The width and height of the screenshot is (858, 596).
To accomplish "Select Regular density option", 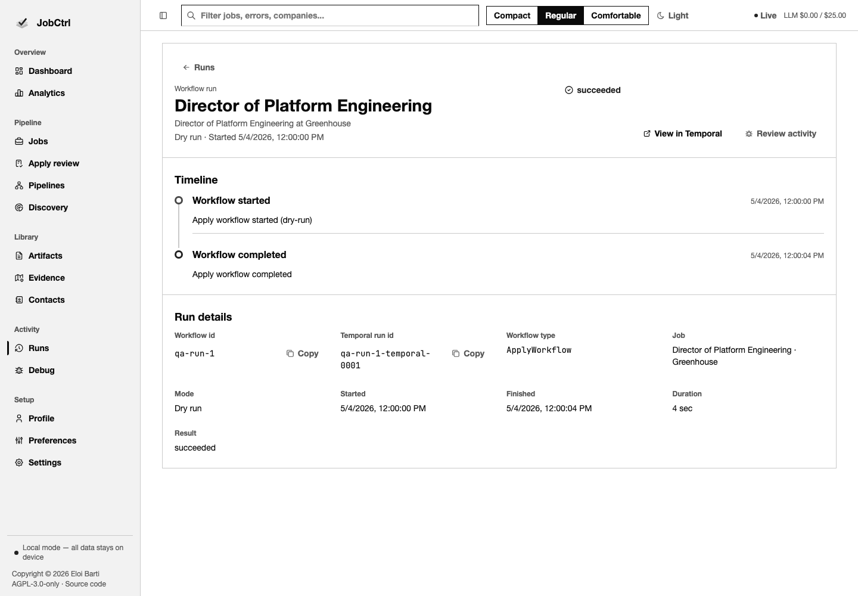I will (561, 15).
